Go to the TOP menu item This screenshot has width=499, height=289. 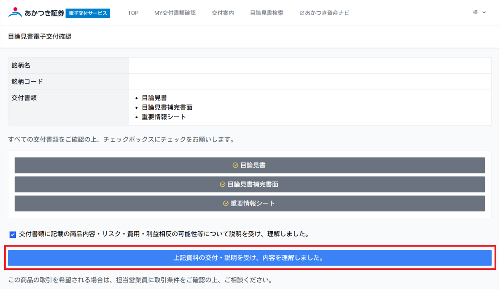133,13
